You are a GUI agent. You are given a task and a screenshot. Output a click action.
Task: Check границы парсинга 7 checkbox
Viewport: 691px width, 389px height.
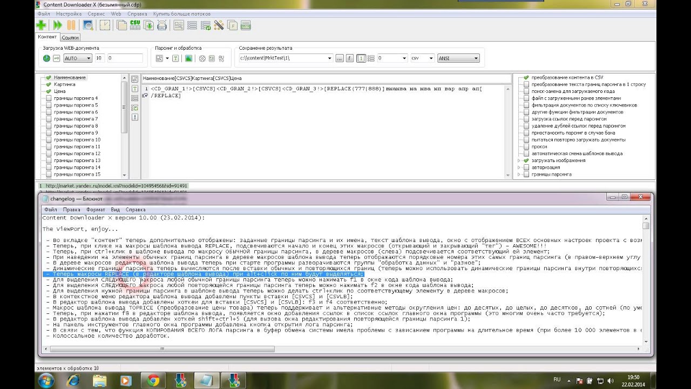pyautogui.click(x=49, y=119)
